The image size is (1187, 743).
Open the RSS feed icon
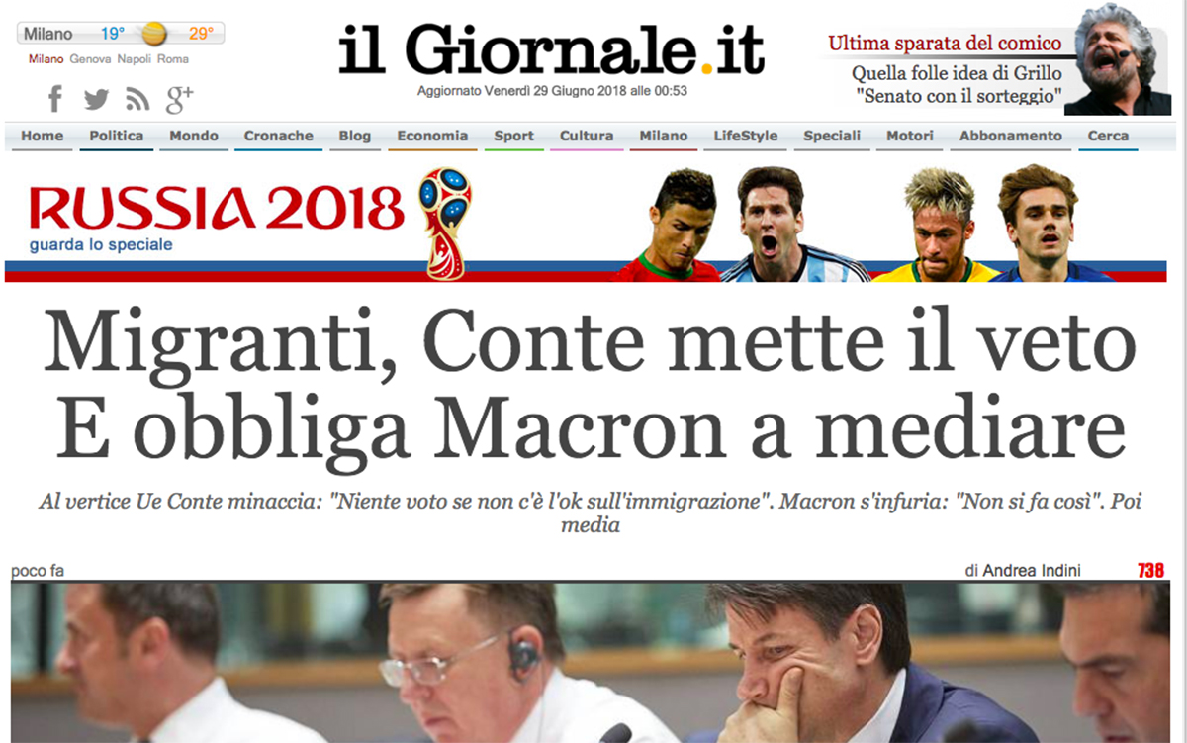pos(137,100)
